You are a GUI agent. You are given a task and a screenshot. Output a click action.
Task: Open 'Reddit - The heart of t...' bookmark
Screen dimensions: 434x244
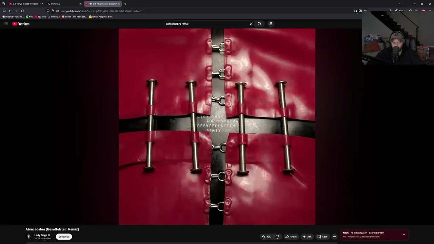pos(74,17)
